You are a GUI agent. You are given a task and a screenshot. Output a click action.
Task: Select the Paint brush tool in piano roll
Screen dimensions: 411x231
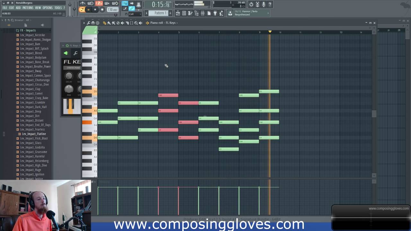click(109, 23)
